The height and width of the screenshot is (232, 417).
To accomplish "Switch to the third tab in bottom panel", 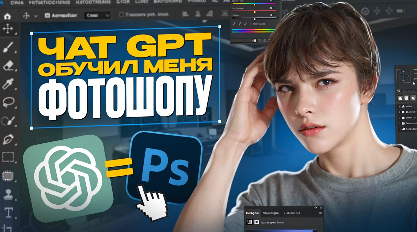I will 292,213.
